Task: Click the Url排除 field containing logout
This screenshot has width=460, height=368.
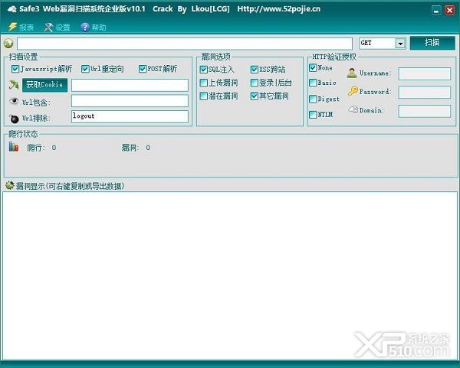Action: coord(130,116)
